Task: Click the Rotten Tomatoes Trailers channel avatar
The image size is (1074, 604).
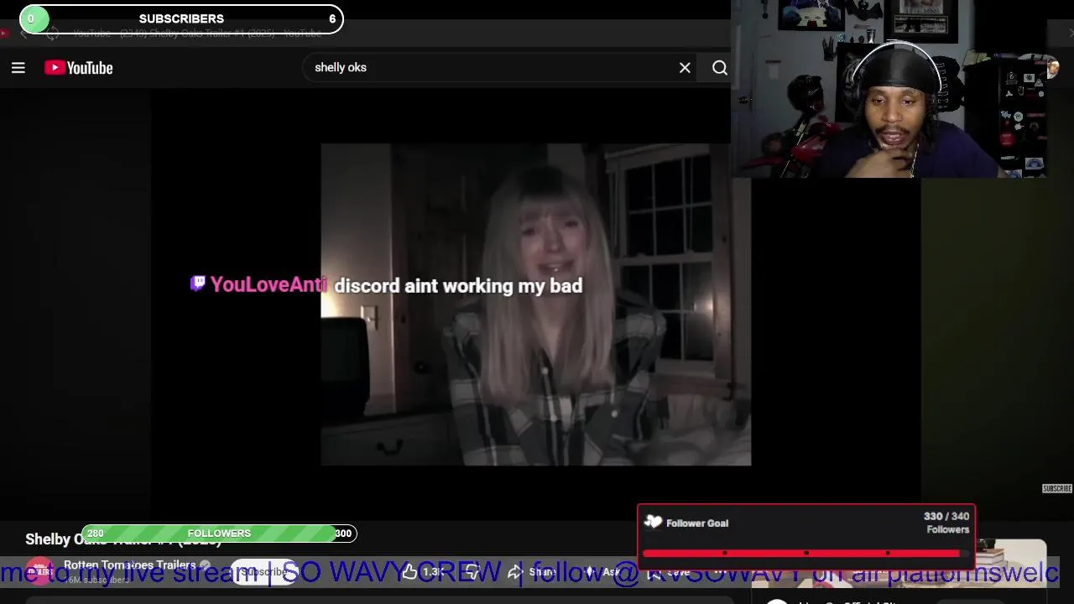Action: pyautogui.click(x=39, y=571)
